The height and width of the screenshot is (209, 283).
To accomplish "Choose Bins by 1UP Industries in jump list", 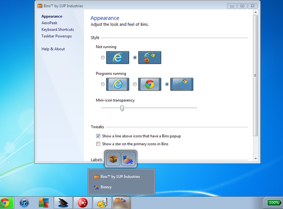I will pyautogui.click(x=121, y=177).
